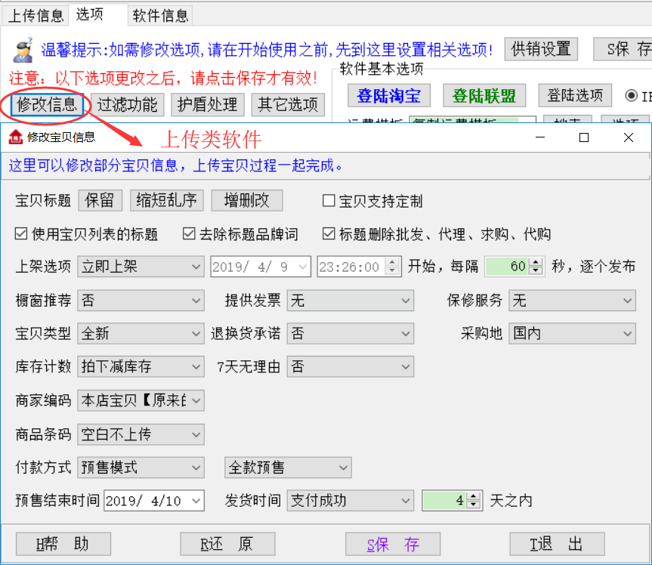Click the red house icon in dialog title
Screen dimensions: 652x565
pyautogui.click(x=15, y=137)
